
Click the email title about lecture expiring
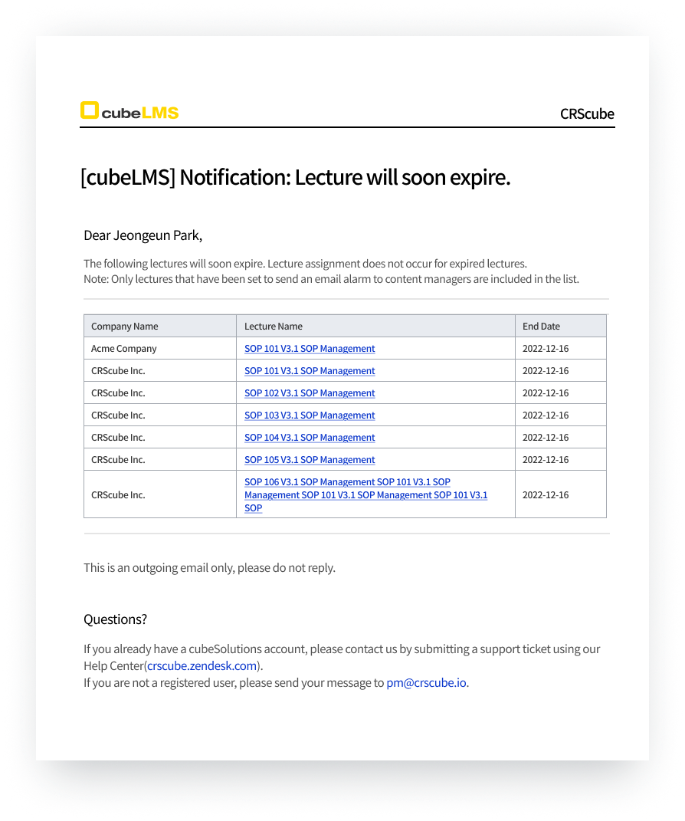pos(295,178)
